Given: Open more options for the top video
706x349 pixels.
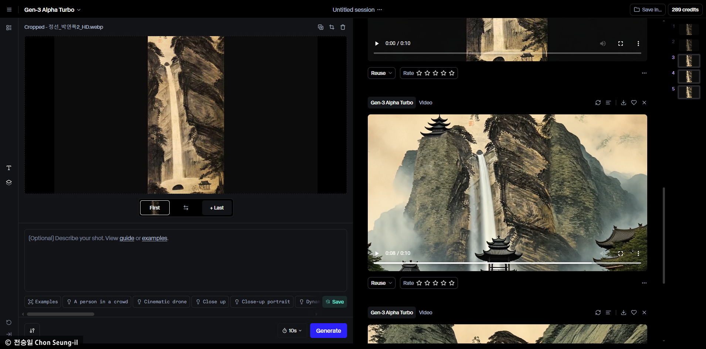Looking at the screenshot, I should coord(644,73).
